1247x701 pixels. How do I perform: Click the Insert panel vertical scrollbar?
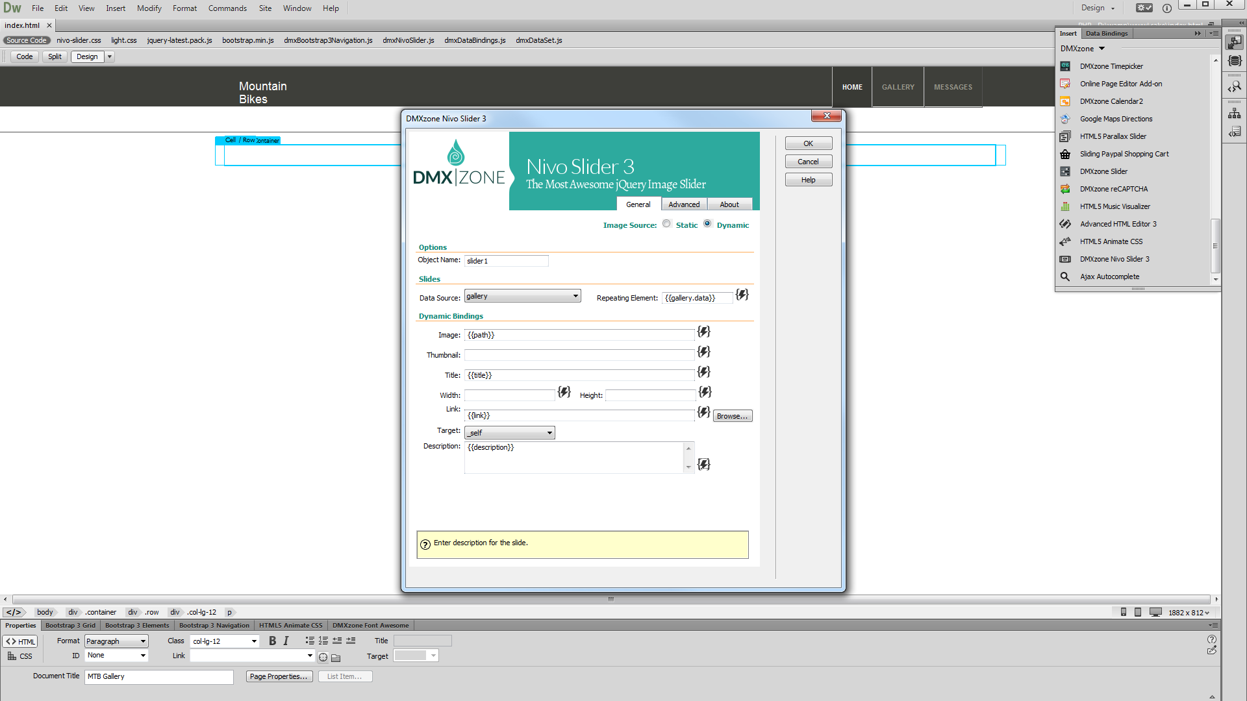coord(1215,245)
